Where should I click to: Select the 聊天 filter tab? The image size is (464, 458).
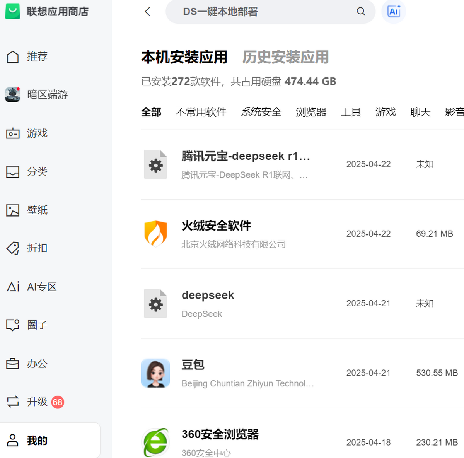point(420,112)
